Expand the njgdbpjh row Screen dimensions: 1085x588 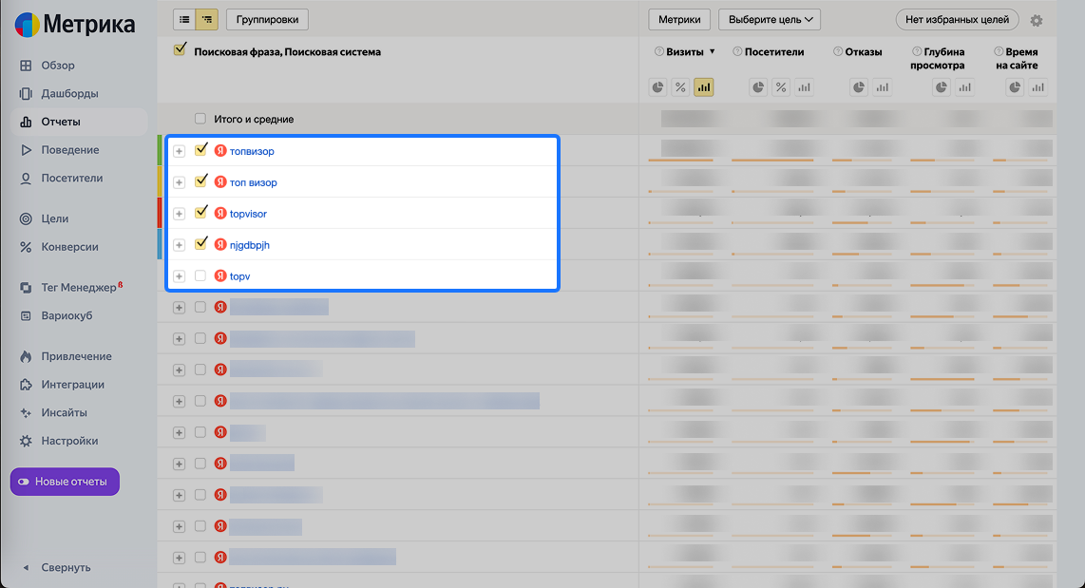coord(180,245)
